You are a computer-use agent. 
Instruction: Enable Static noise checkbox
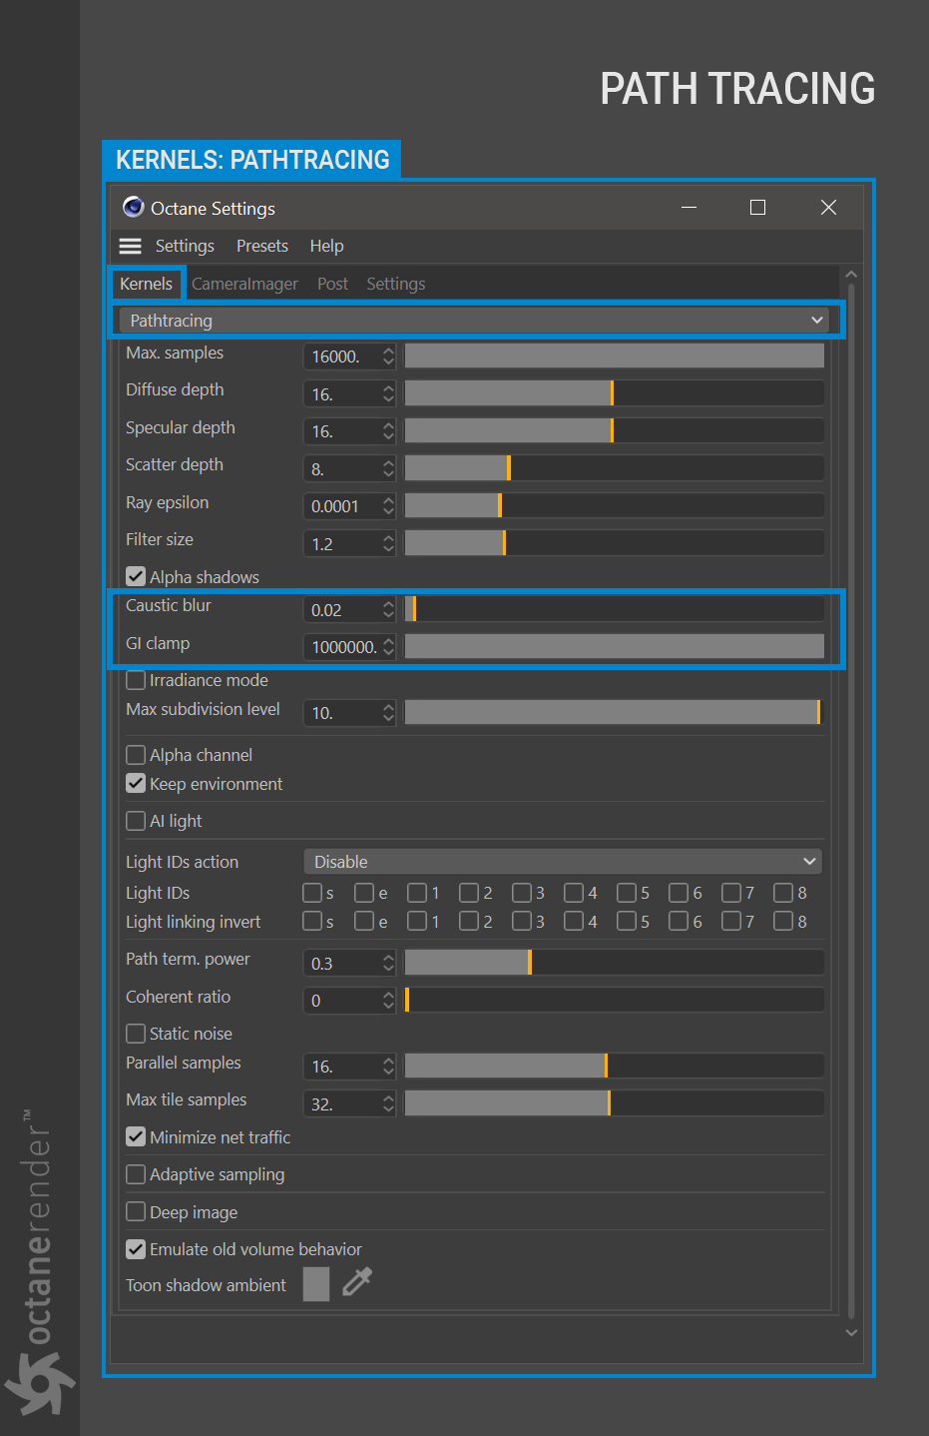click(136, 1034)
